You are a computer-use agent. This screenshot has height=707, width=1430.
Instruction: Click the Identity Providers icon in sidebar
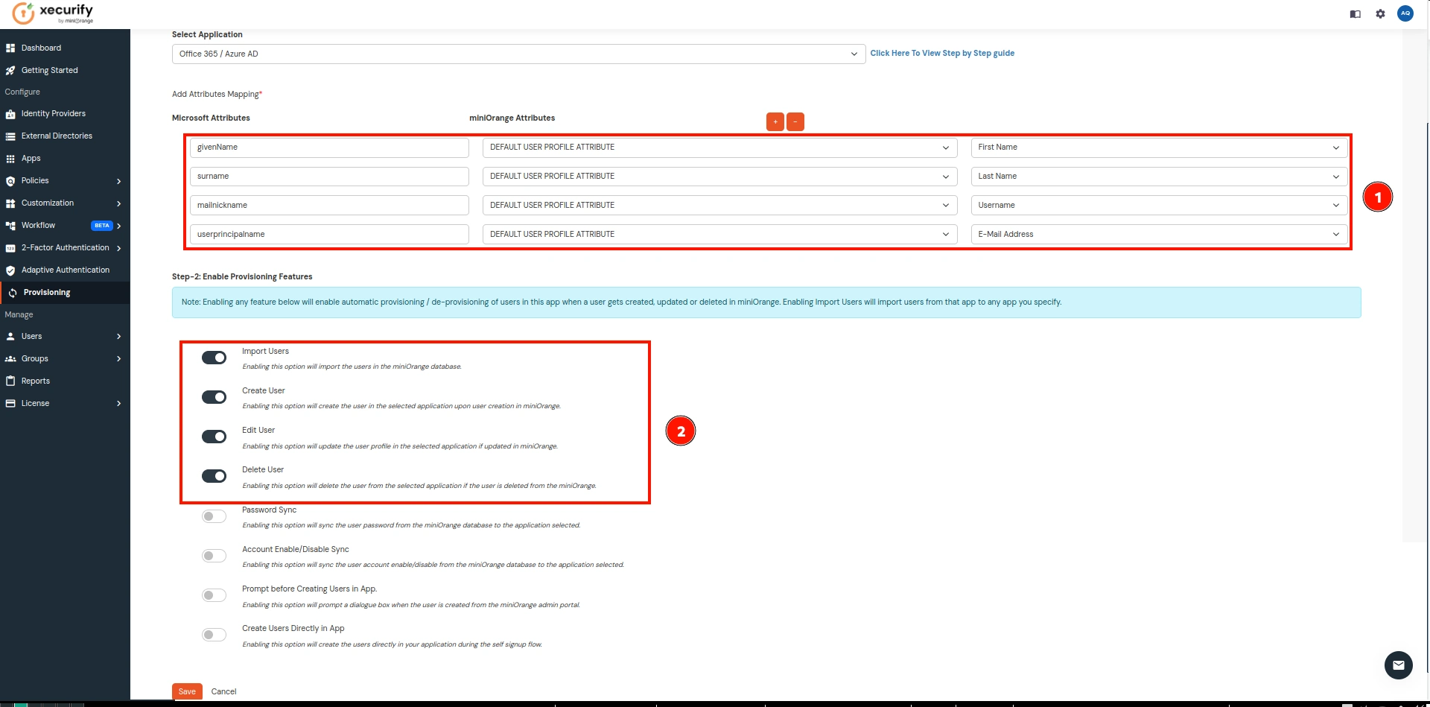10,113
